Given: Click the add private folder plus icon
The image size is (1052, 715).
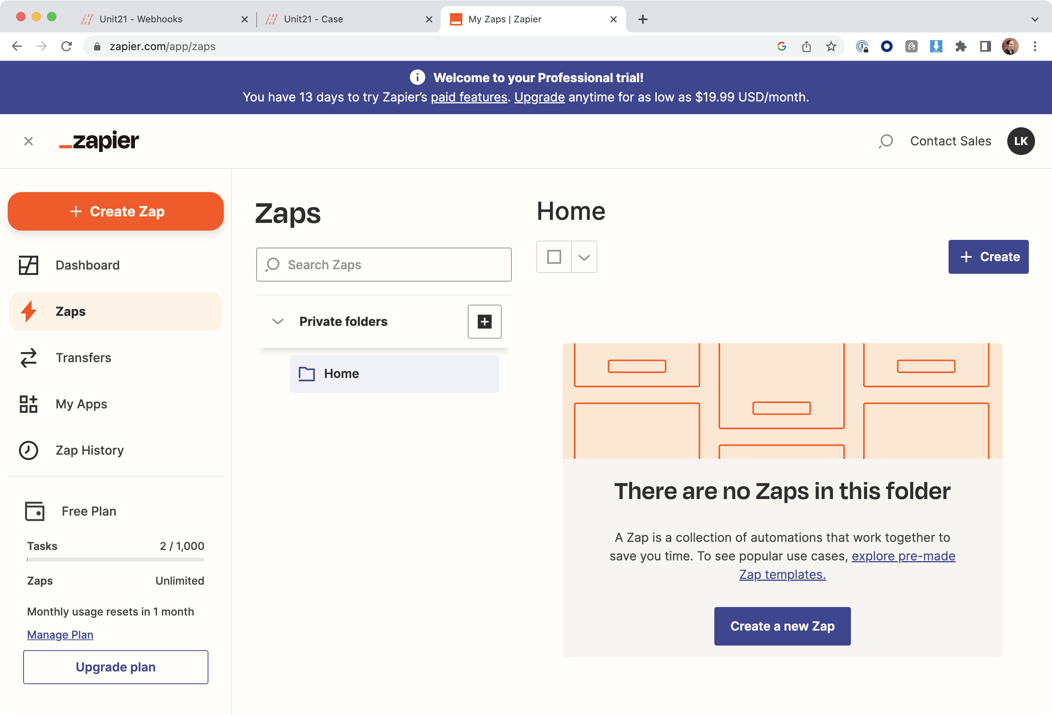Looking at the screenshot, I should pos(484,322).
